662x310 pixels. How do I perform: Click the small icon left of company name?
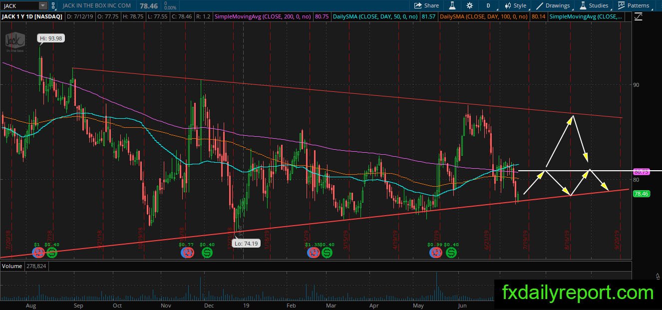tap(54, 5)
